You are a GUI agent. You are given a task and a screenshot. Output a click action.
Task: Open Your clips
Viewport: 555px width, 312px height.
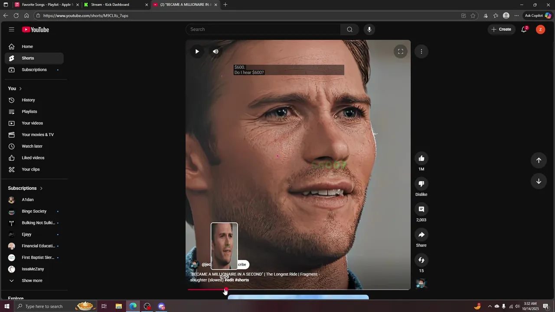click(34, 169)
